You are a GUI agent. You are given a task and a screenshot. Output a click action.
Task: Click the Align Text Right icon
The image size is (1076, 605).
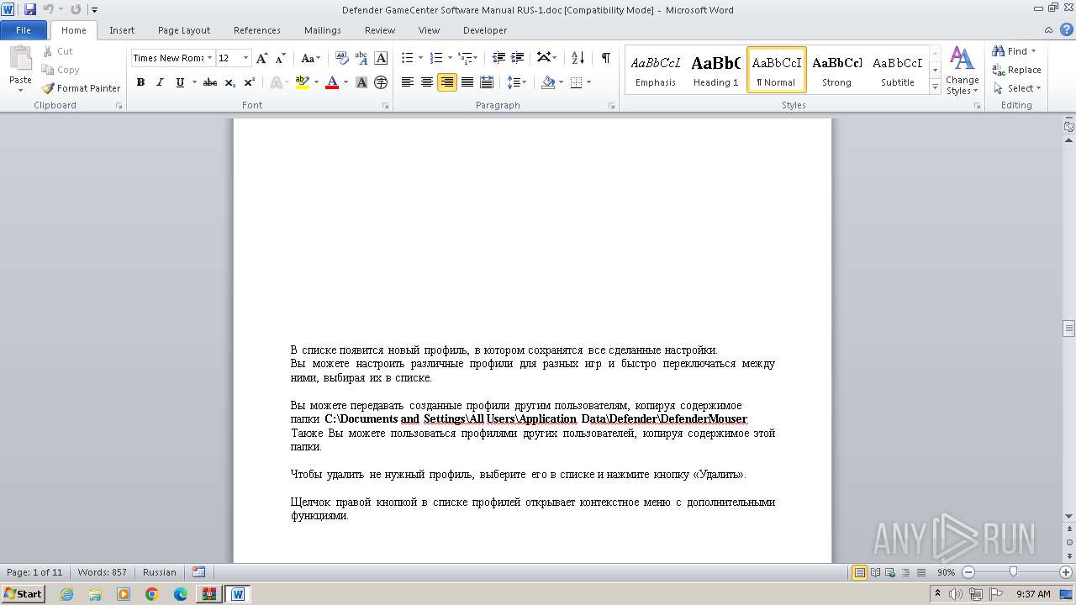coord(447,82)
